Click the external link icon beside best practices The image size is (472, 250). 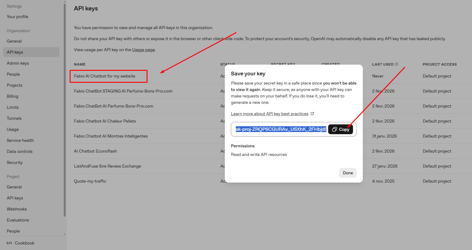[312, 114]
